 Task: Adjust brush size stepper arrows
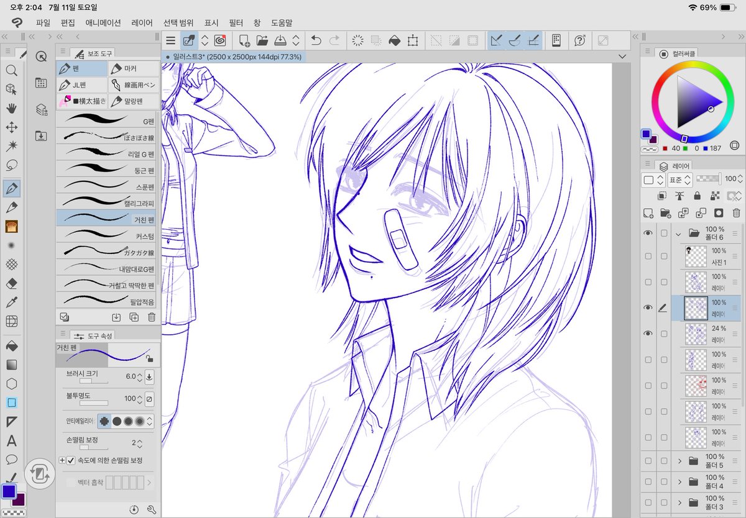point(139,376)
